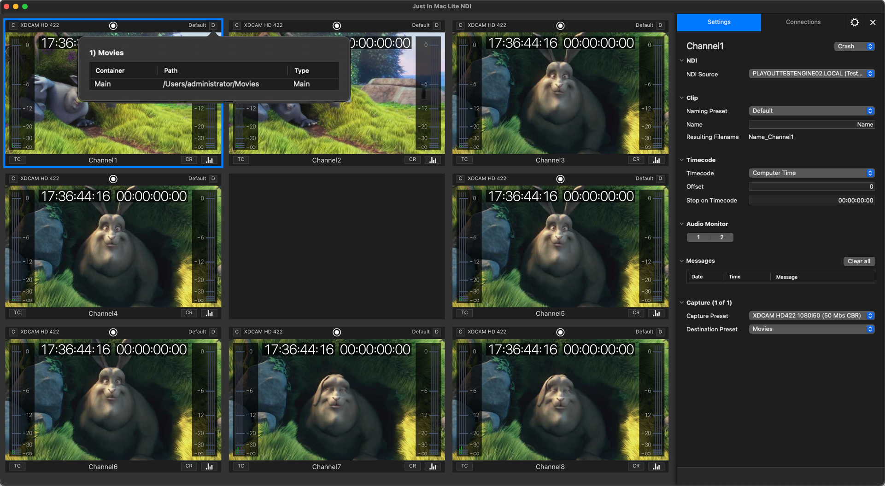885x486 pixels.
Task: Open audio levels icon for Channel2
Action: [x=433, y=160]
